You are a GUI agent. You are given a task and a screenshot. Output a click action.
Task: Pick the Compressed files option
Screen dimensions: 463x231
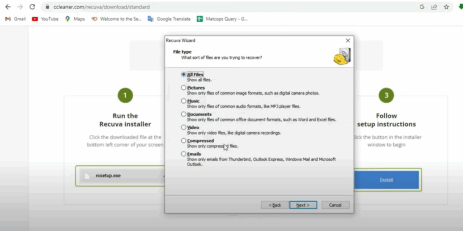(x=184, y=140)
